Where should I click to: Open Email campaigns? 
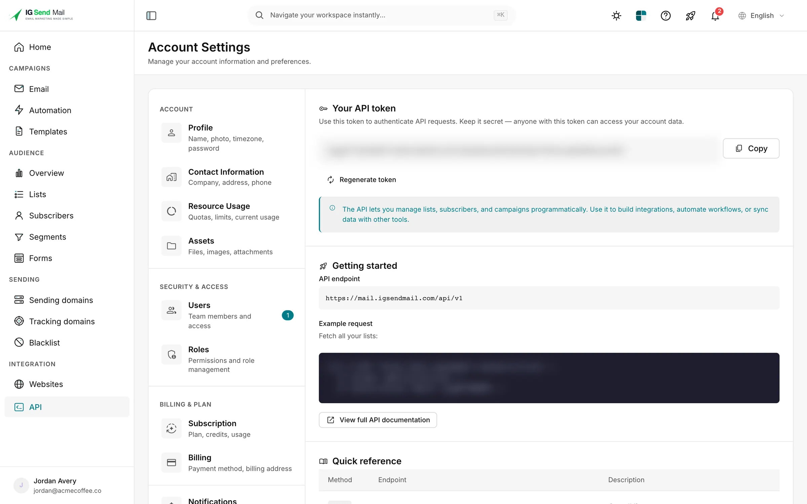coord(67,89)
